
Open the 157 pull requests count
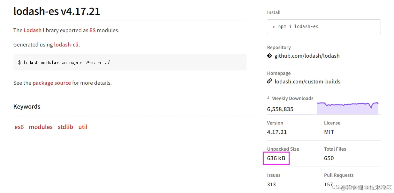coord(329,184)
